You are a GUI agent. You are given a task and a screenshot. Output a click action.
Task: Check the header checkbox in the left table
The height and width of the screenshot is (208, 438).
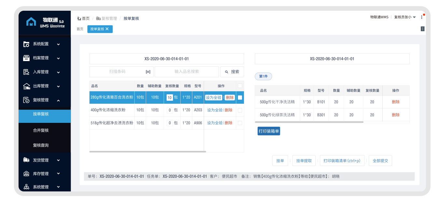[x=240, y=85]
